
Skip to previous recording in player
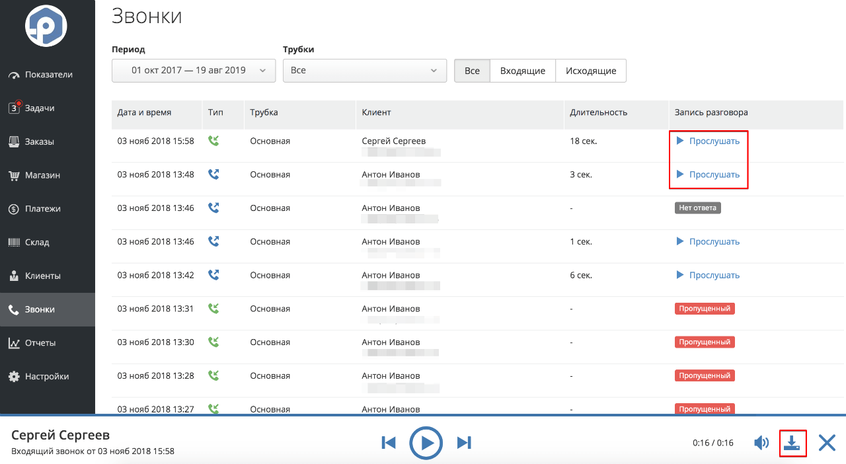pos(389,443)
